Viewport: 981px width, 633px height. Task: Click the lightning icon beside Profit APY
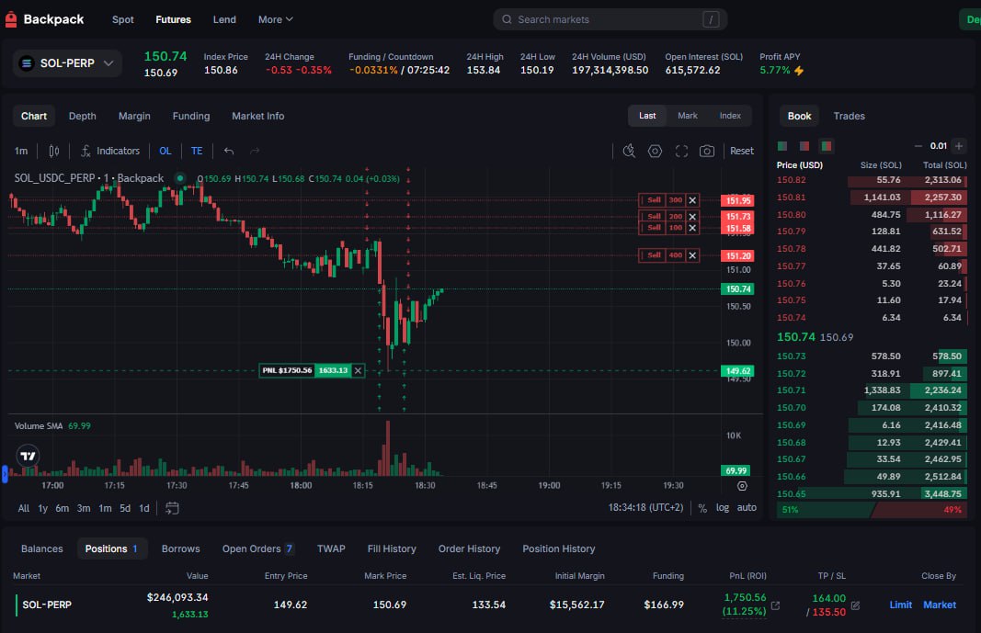799,71
